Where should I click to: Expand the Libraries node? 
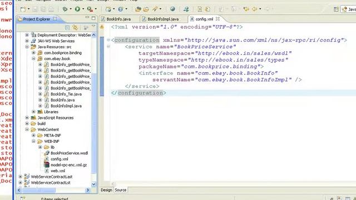[x=33, y=112]
